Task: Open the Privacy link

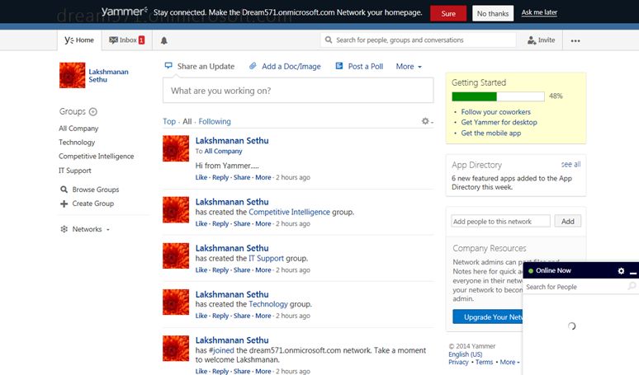Action: pyautogui.click(x=458, y=362)
